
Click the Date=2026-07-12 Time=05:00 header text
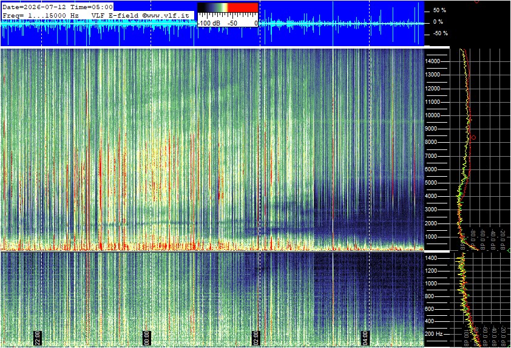click(58, 7)
